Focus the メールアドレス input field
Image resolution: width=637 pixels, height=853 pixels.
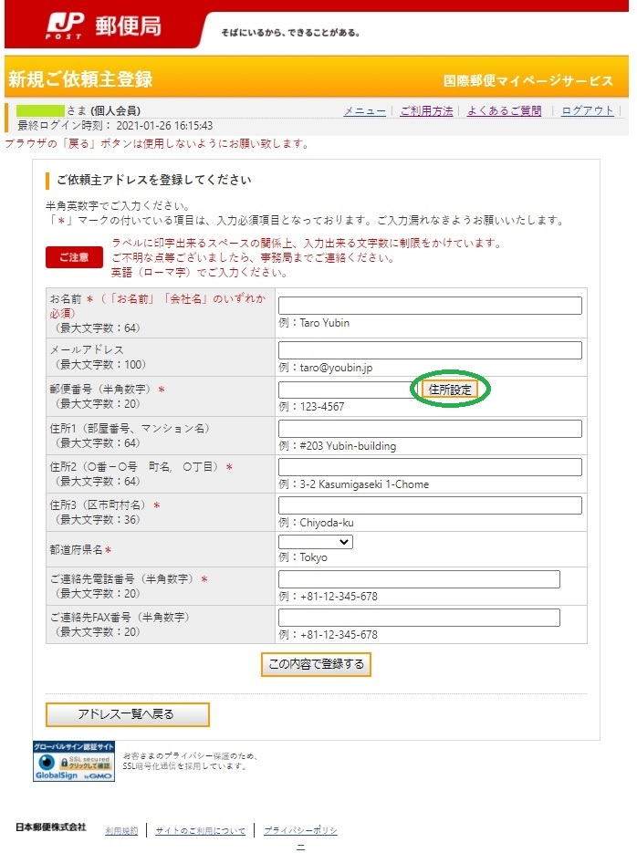click(x=430, y=349)
